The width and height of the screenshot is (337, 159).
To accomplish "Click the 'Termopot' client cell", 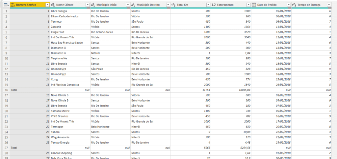I will click(x=70, y=127).
